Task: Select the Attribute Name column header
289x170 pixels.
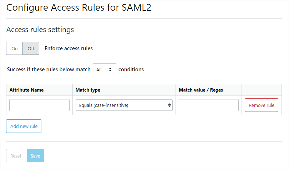Action: pos(26,90)
